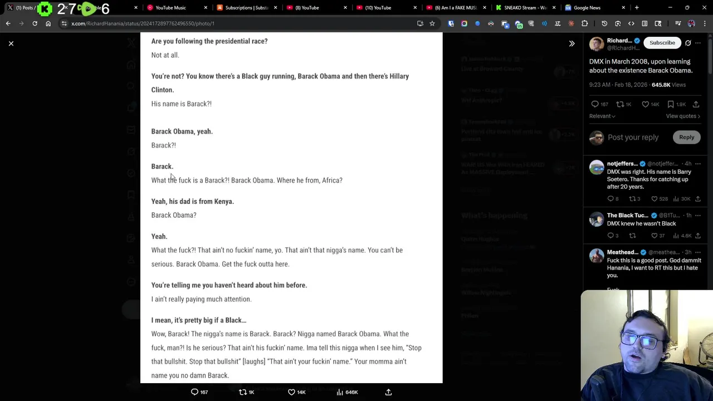Image resolution: width=713 pixels, height=401 pixels.
Task: Open browser profile avatar
Action: [691, 23]
